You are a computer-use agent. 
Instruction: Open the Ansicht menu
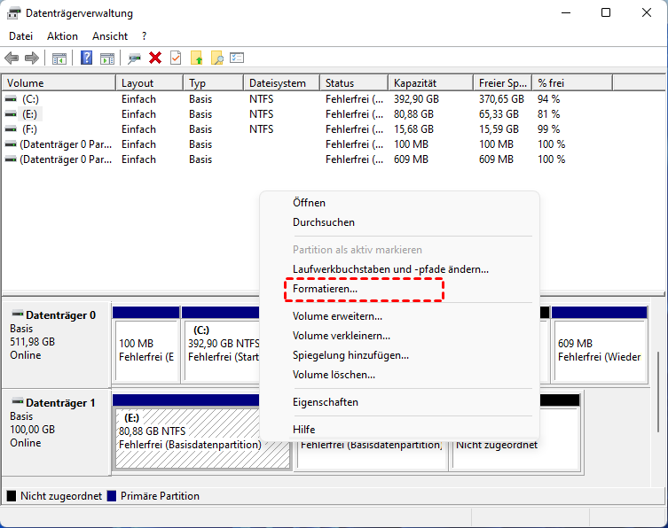[x=110, y=36]
